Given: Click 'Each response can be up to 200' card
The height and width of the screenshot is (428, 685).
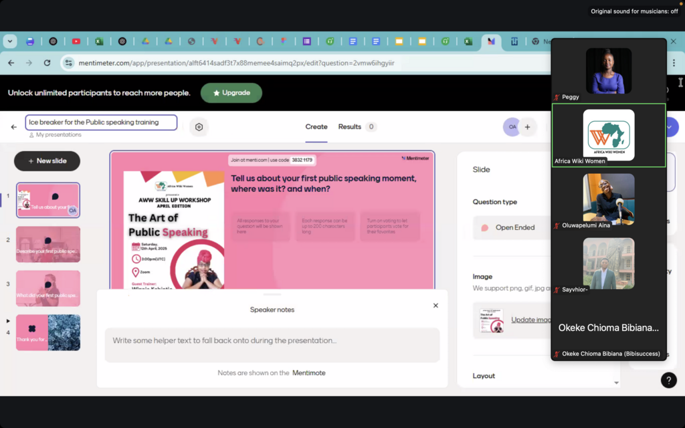Looking at the screenshot, I should coord(325,226).
